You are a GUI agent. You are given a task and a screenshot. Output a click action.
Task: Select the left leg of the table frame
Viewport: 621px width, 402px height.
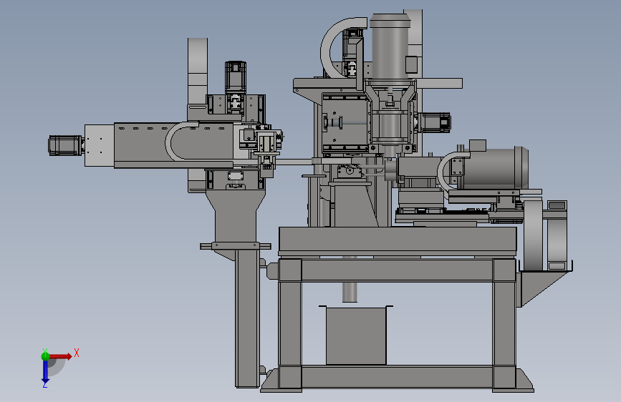(x=290, y=323)
